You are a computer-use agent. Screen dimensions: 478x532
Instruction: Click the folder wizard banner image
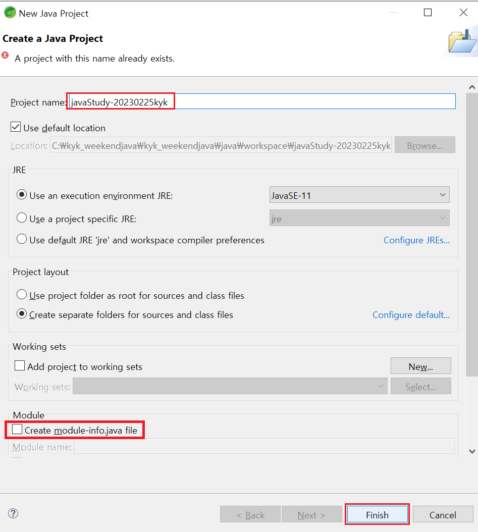pos(462,42)
